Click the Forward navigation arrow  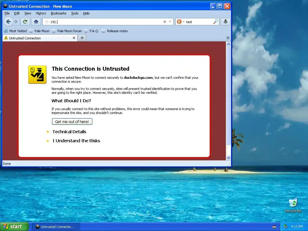[16, 22]
